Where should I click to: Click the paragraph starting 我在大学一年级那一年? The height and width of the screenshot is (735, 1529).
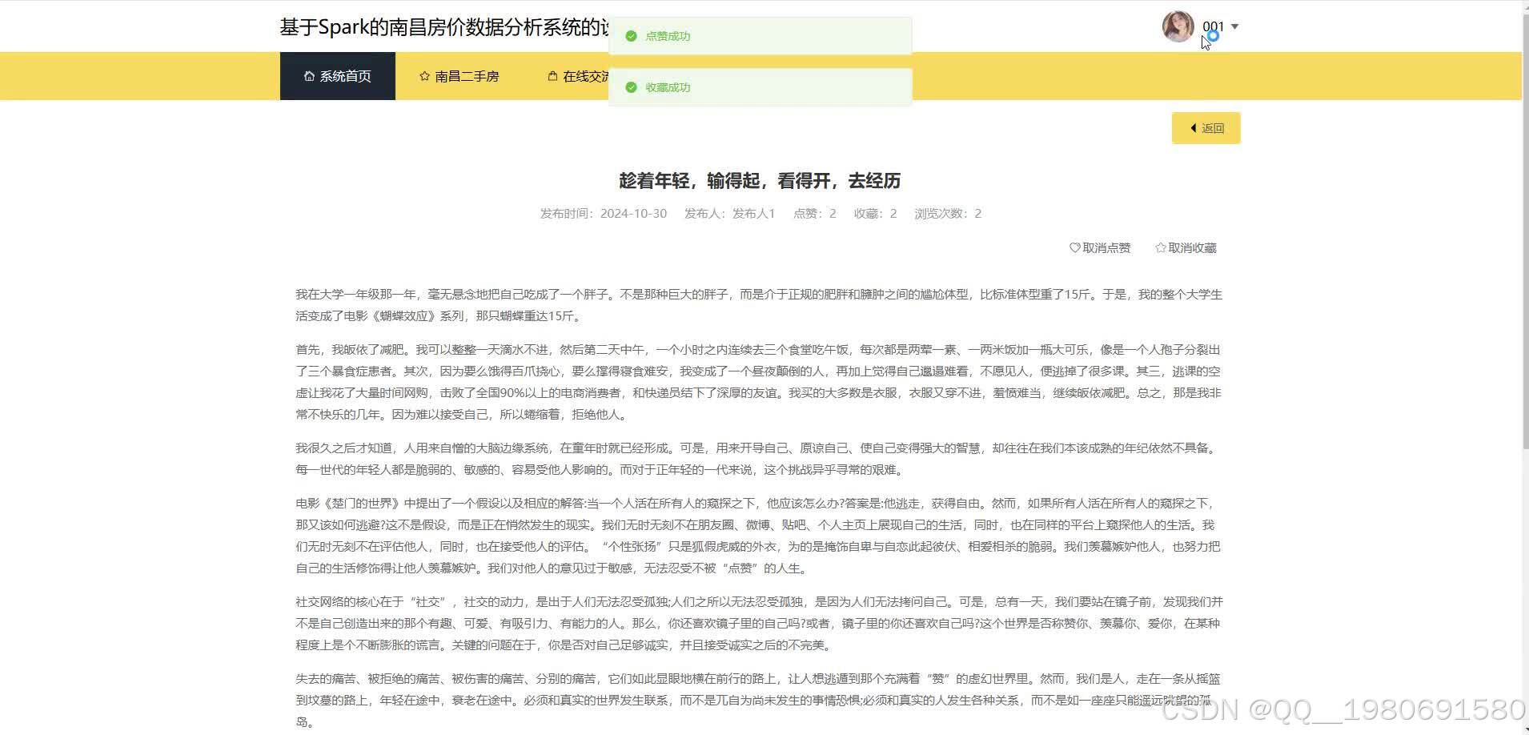(x=759, y=305)
